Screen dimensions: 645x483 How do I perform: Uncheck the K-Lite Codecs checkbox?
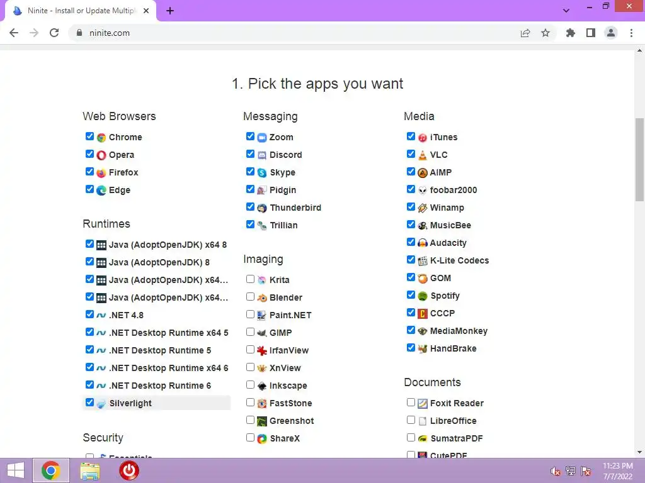[x=411, y=260]
